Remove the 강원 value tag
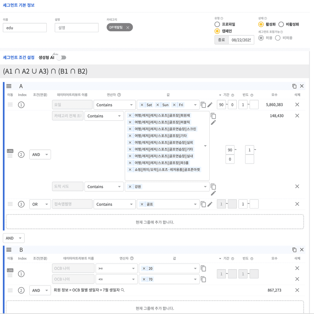 pos(130,187)
